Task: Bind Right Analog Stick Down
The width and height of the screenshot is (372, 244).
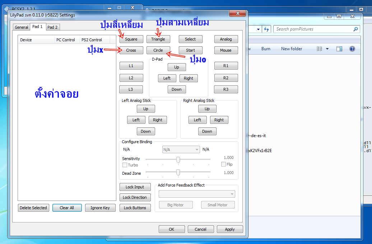Action: (207, 131)
